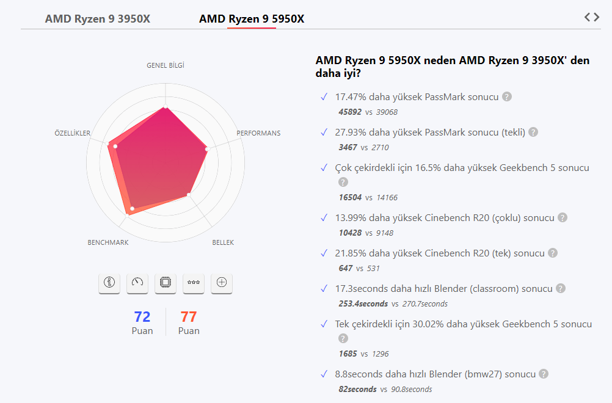Click '21.85% daha yüksek Cinebench R20 (tek)' line
The height and width of the screenshot is (403, 612).
click(x=440, y=253)
